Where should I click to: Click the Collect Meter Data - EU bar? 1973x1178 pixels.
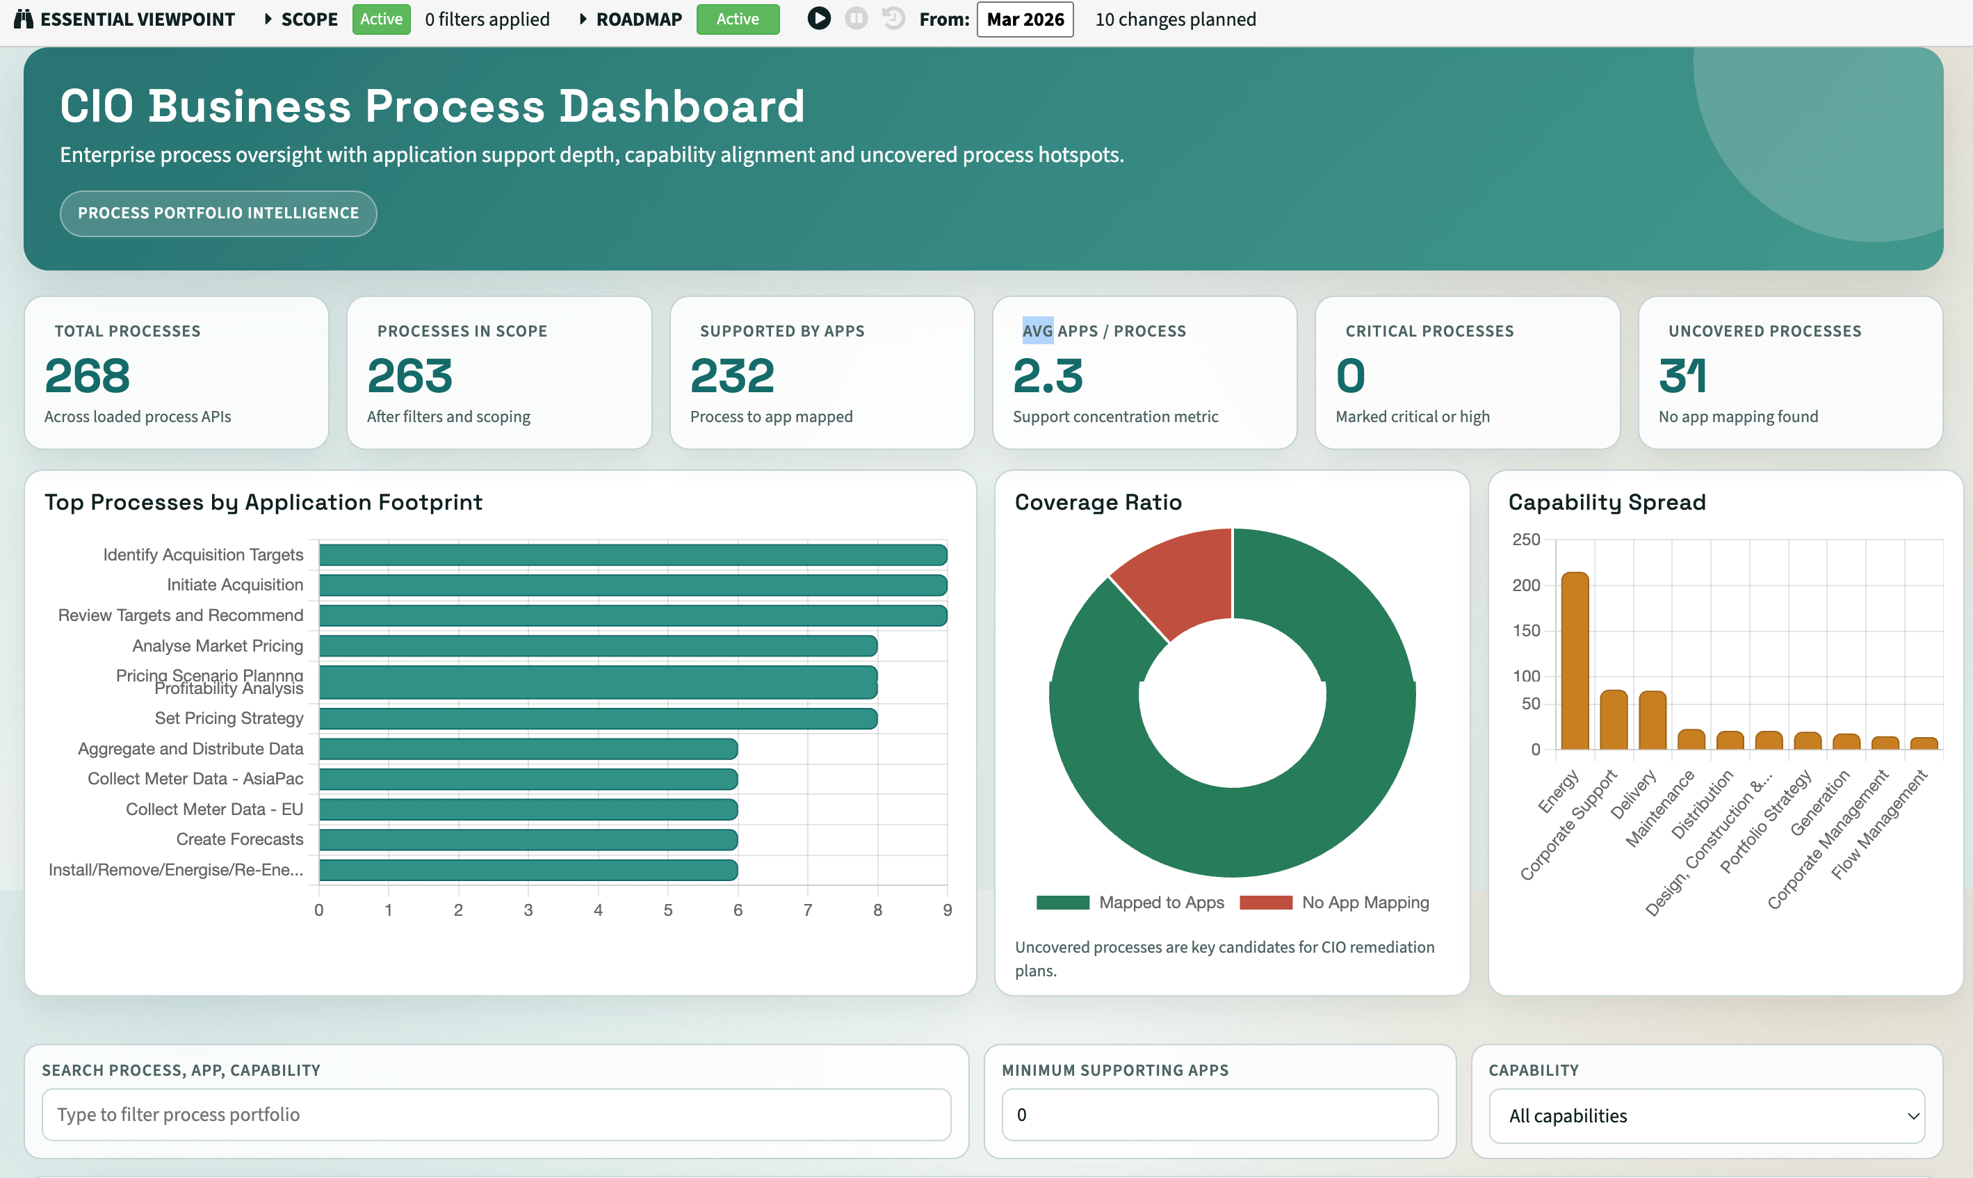click(x=528, y=809)
